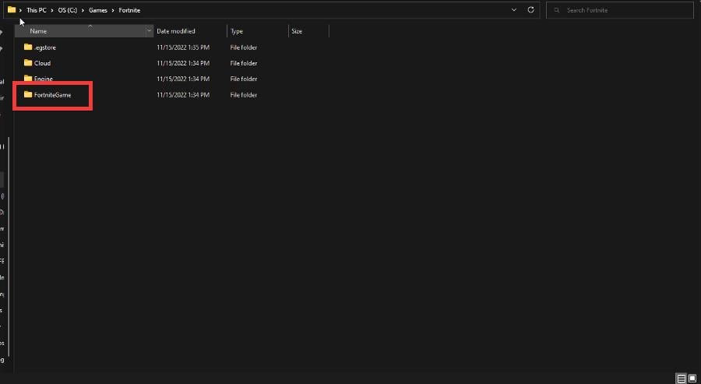Open the Engine folder

[x=44, y=79]
